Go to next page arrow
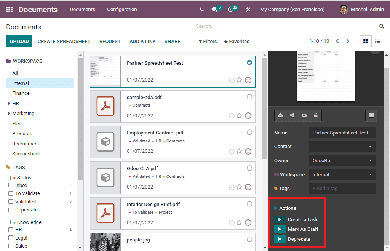This screenshot has width=390, height=251. [348, 41]
